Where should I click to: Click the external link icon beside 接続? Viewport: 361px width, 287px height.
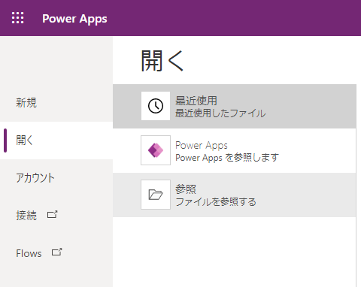click(52, 214)
